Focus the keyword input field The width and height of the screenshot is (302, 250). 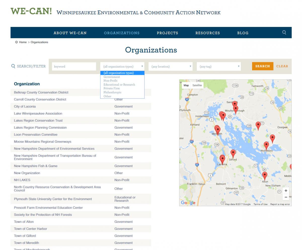point(74,66)
